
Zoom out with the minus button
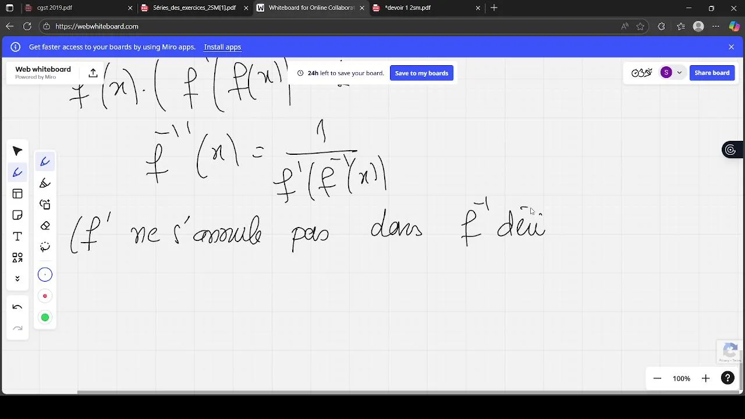[x=657, y=378]
